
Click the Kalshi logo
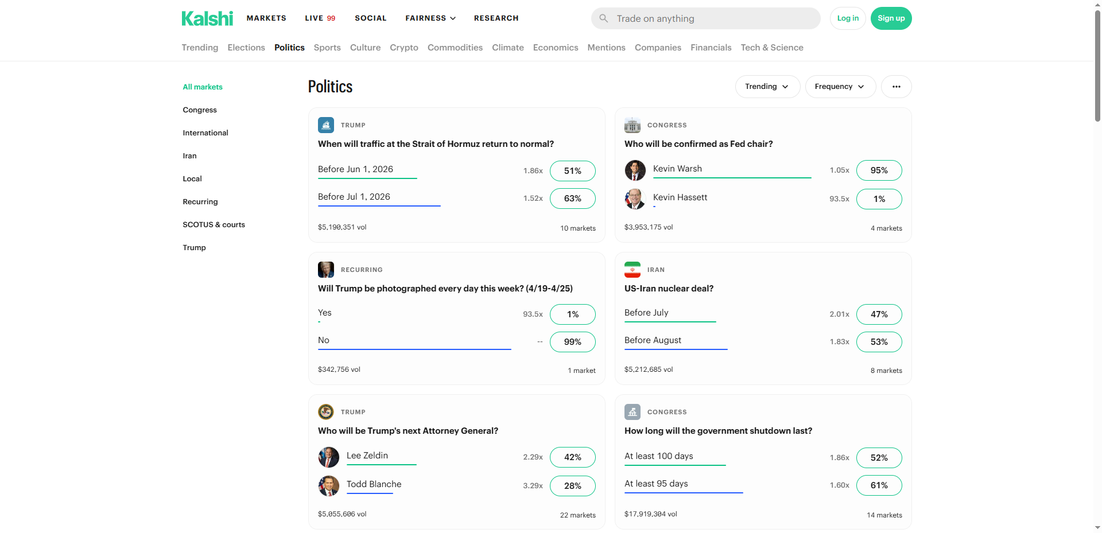coord(207,18)
